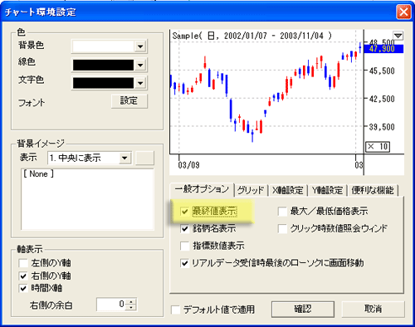Decrease 右側の余白 with the down arrow

131,307
